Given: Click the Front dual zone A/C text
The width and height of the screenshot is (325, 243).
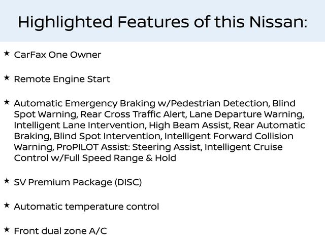Looking at the screenshot, I should pos(60,231).
